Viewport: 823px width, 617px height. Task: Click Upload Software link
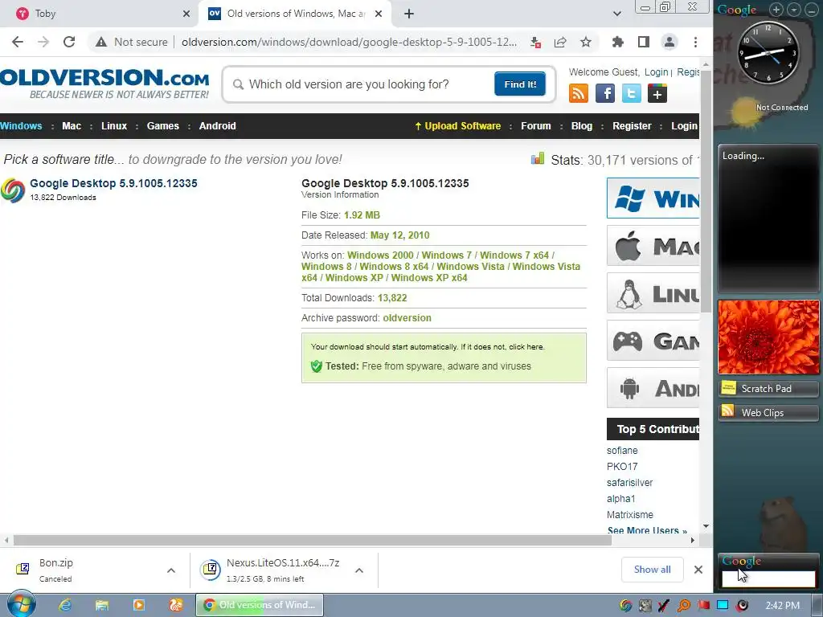(457, 126)
